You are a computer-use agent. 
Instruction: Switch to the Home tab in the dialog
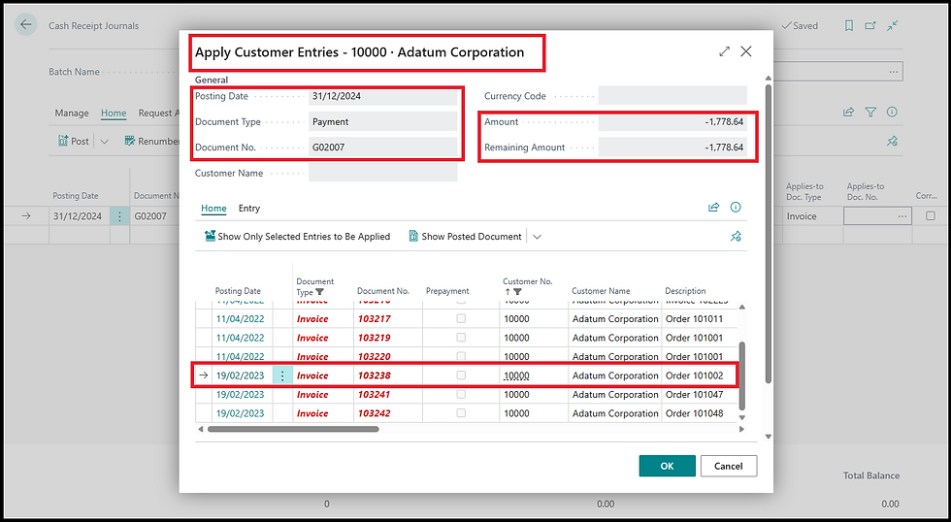(213, 208)
